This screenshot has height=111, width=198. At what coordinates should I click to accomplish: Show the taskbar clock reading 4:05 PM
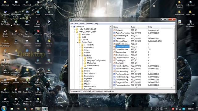click(191, 109)
